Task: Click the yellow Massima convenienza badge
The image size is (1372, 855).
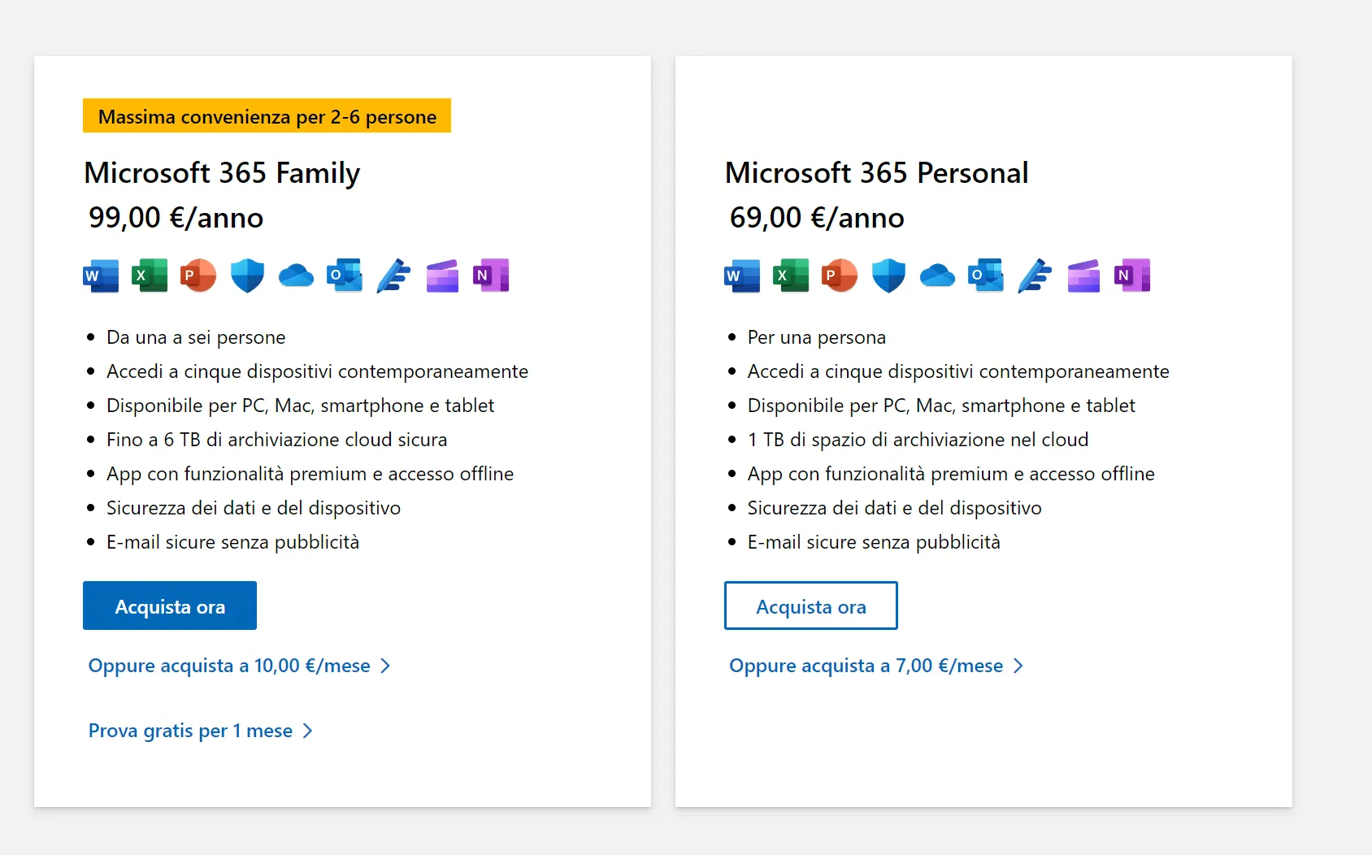Action: pyautogui.click(x=267, y=115)
